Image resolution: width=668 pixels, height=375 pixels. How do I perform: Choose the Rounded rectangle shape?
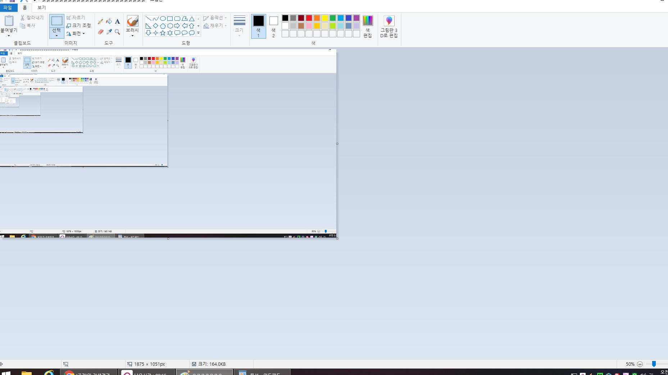177,19
